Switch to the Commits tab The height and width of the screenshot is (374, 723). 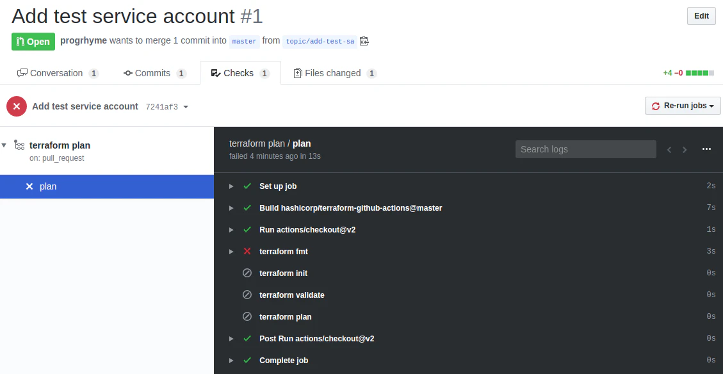[155, 73]
